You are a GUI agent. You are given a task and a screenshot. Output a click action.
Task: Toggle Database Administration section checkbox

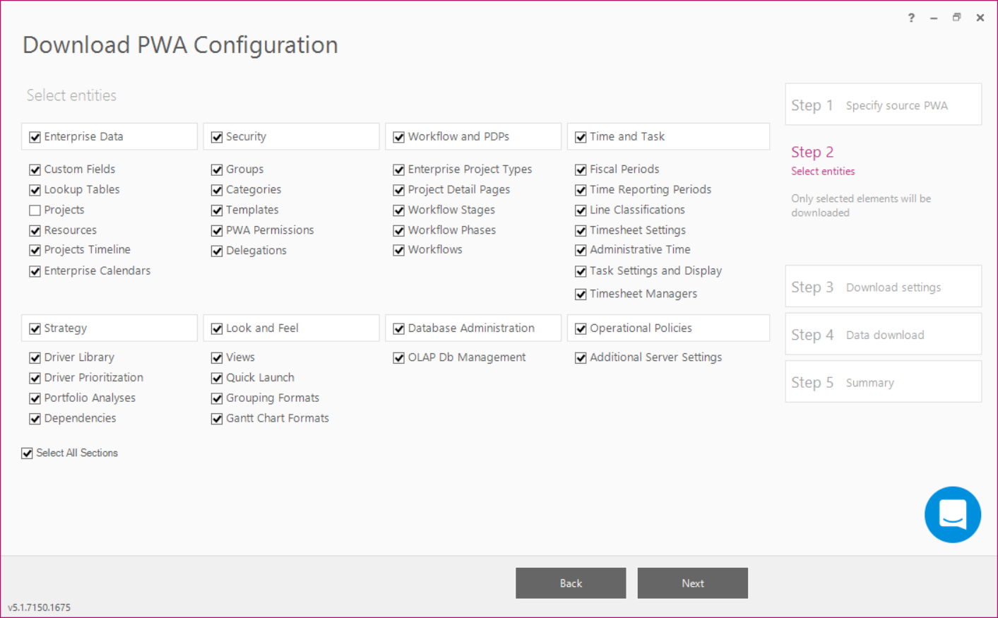click(x=399, y=328)
